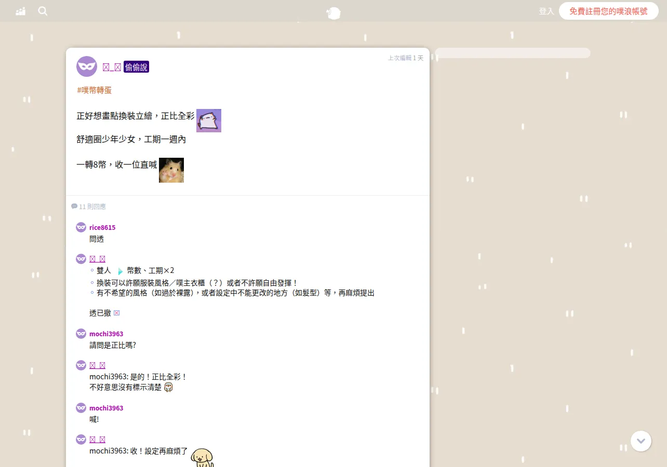This screenshot has width=667, height=467.
Task: Click the purple ghost emoticon image
Action: [x=209, y=120]
